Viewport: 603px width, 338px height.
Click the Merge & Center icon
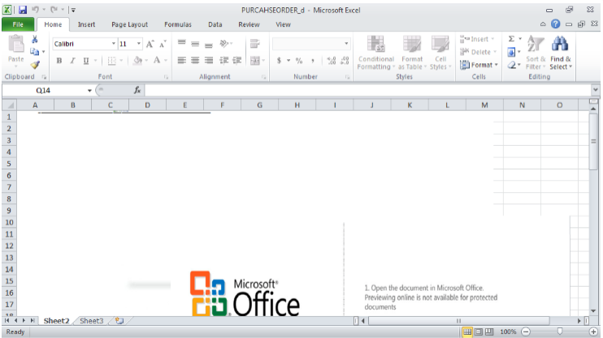click(255, 60)
